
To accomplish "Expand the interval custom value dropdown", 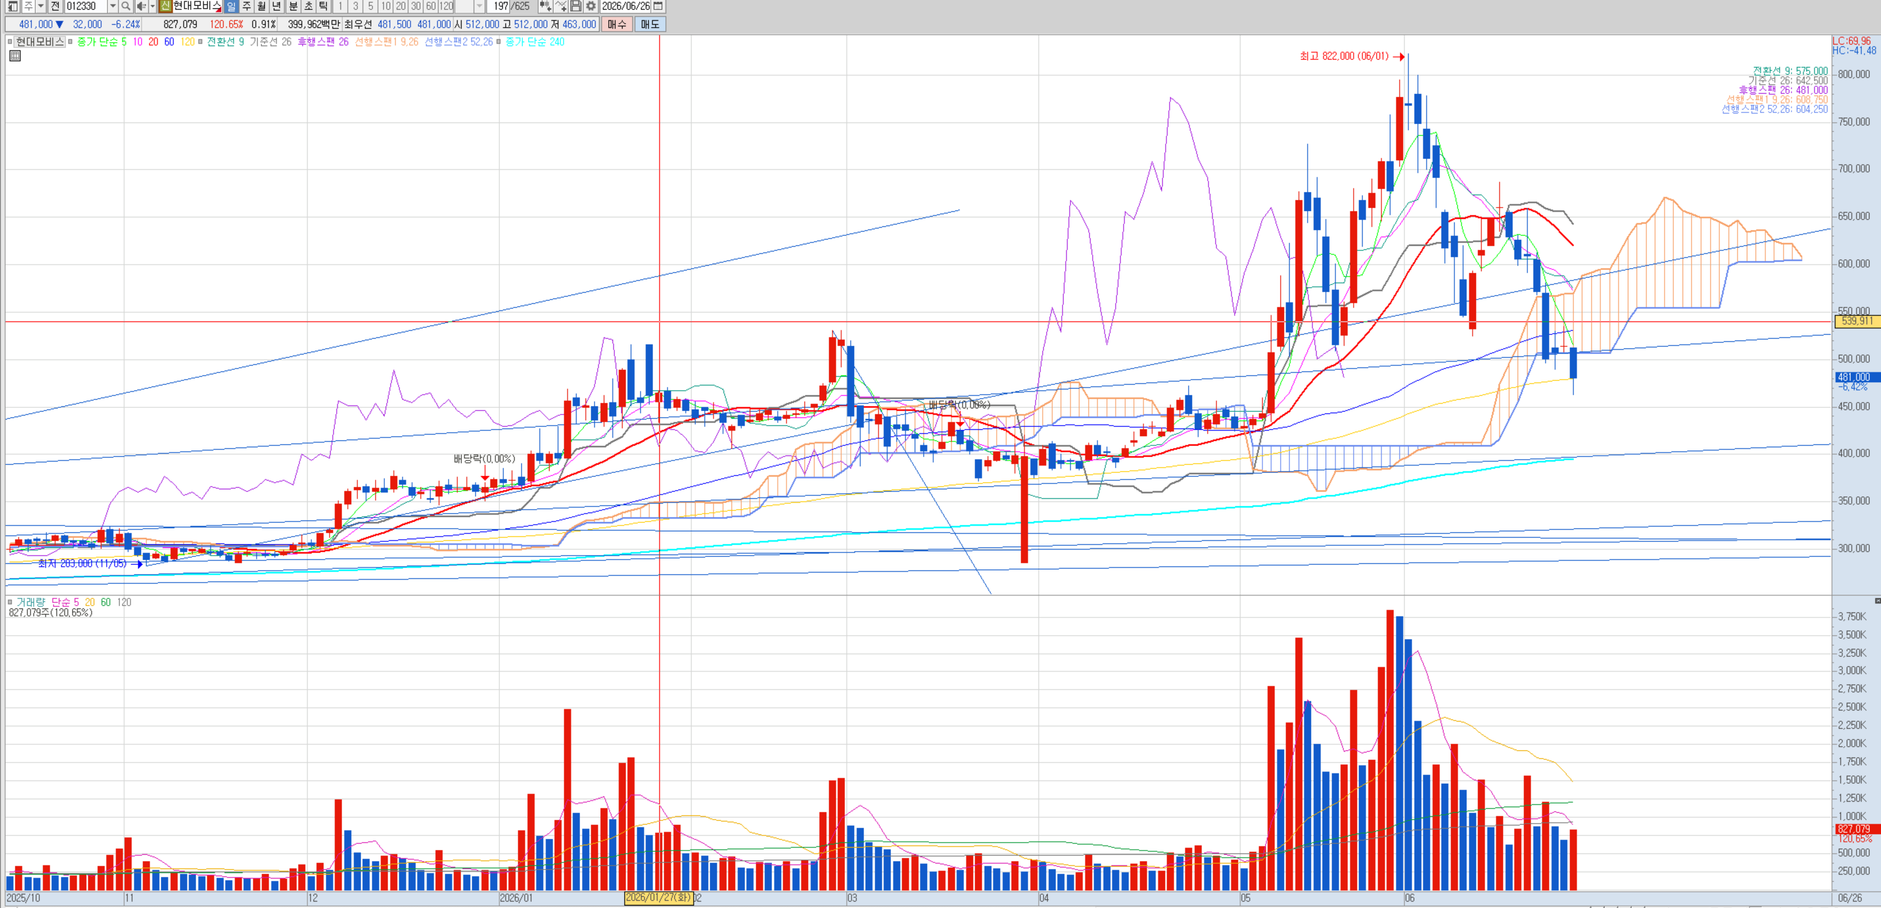I will pyautogui.click(x=479, y=6).
